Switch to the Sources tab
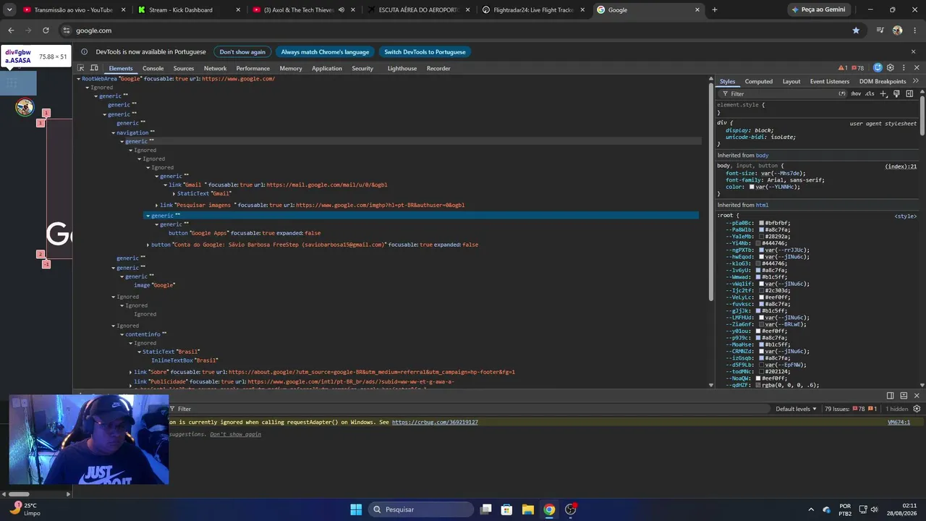The image size is (926, 521). (x=184, y=68)
